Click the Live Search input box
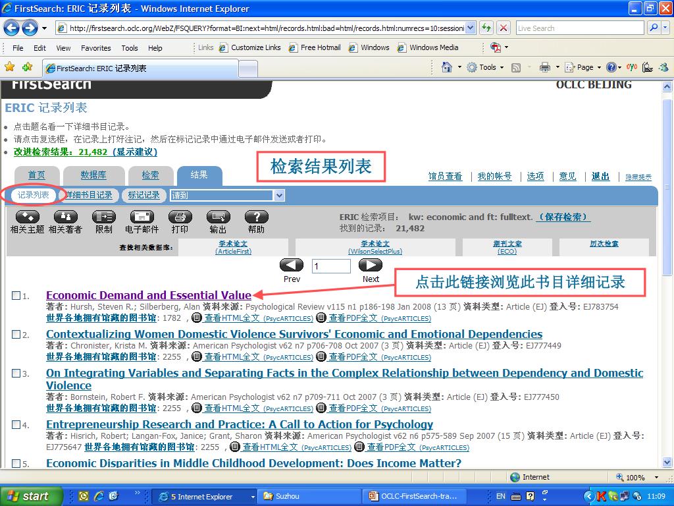 click(x=580, y=28)
